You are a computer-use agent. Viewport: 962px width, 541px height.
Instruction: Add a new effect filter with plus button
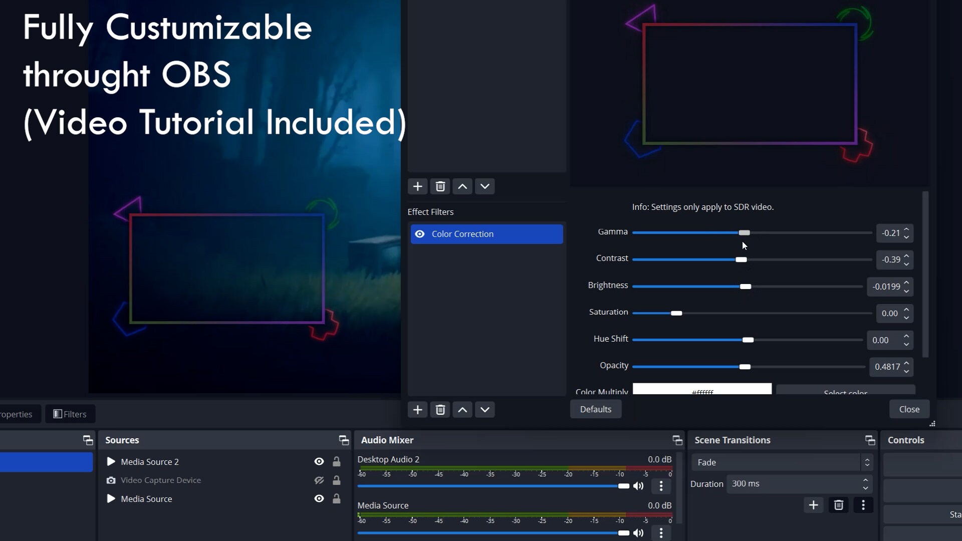pyautogui.click(x=417, y=410)
